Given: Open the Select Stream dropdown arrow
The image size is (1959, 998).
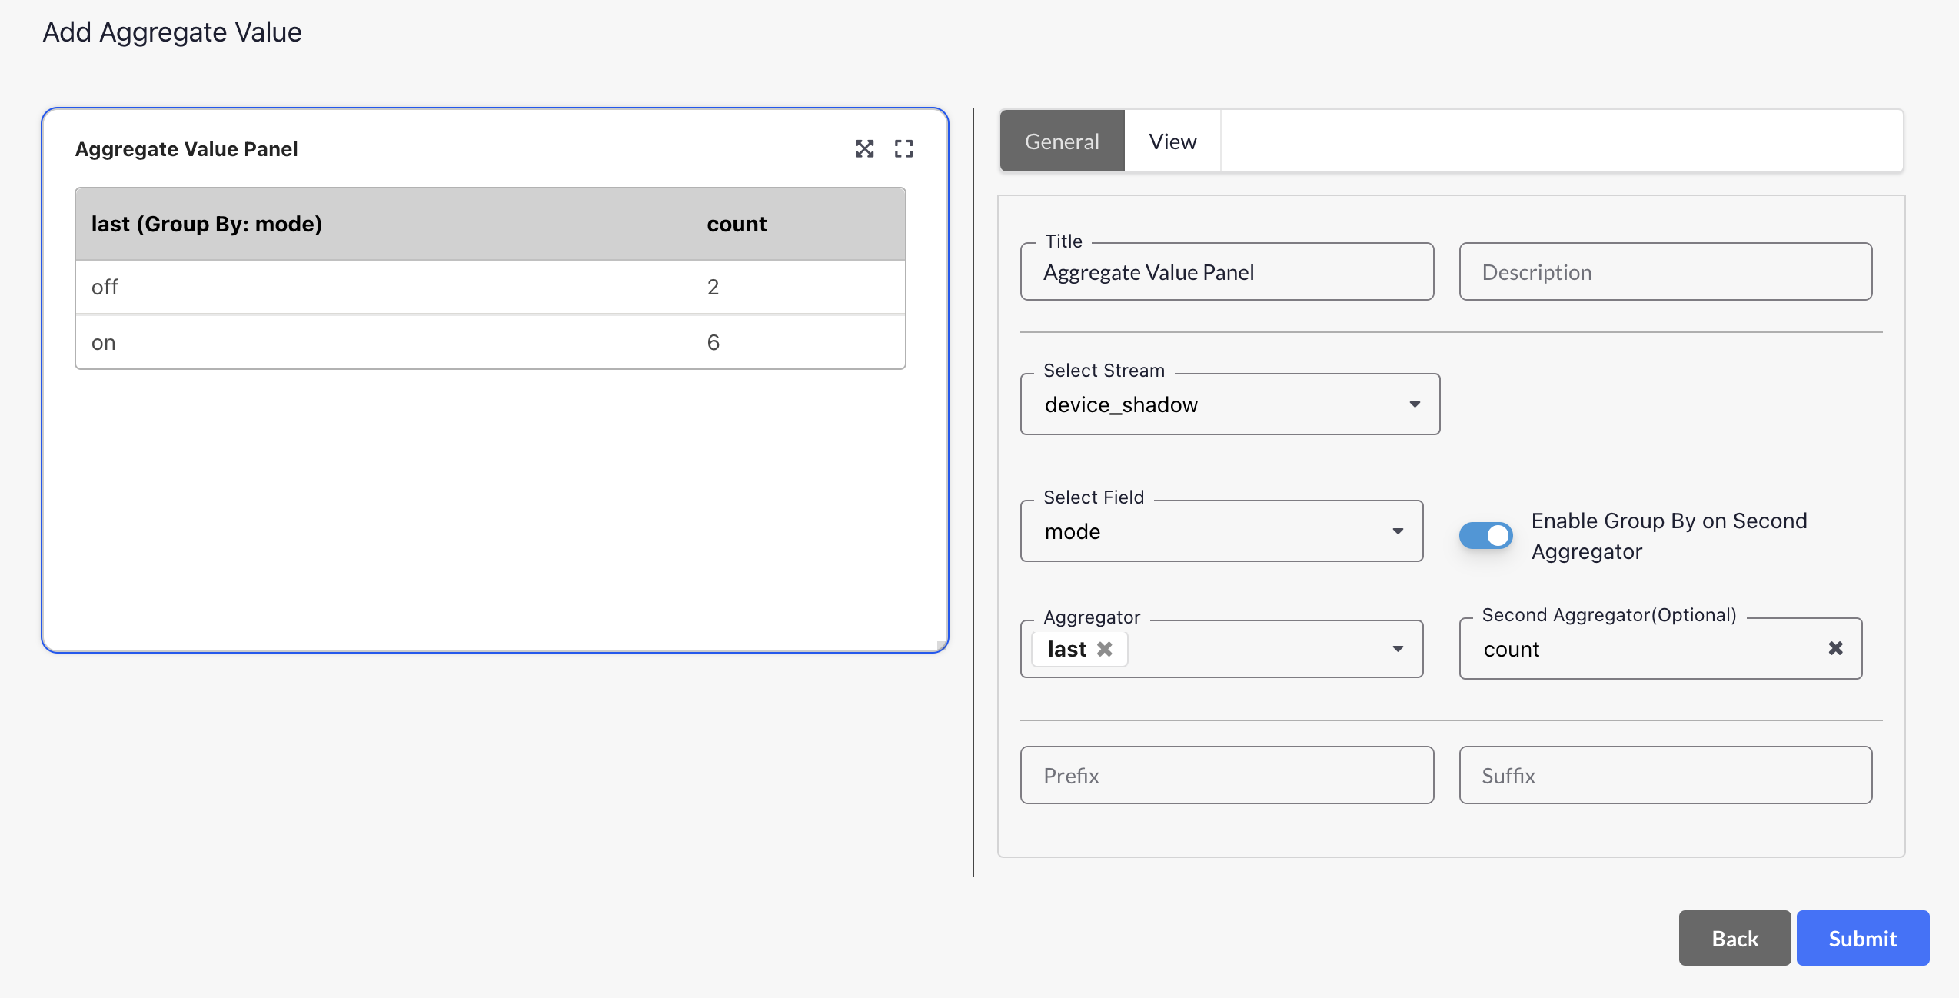Looking at the screenshot, I should 1415,404.
